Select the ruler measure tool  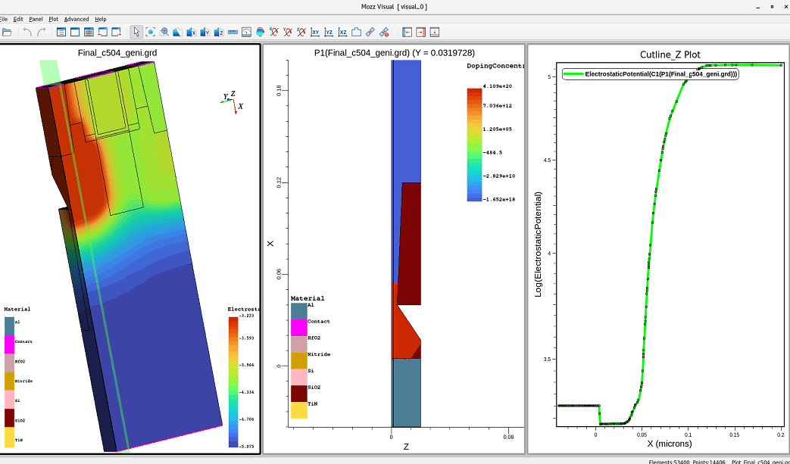(x=233, y=33)
